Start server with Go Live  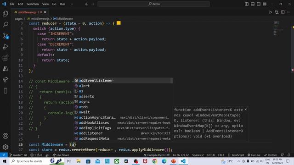(x=254, y=155)
